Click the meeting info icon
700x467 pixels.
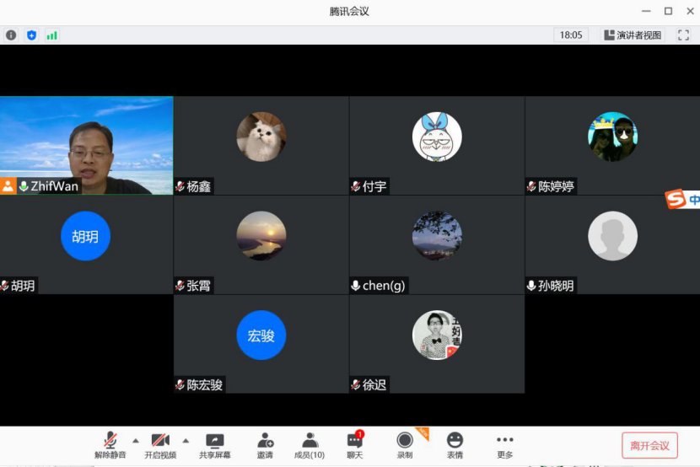click(11, 35)
